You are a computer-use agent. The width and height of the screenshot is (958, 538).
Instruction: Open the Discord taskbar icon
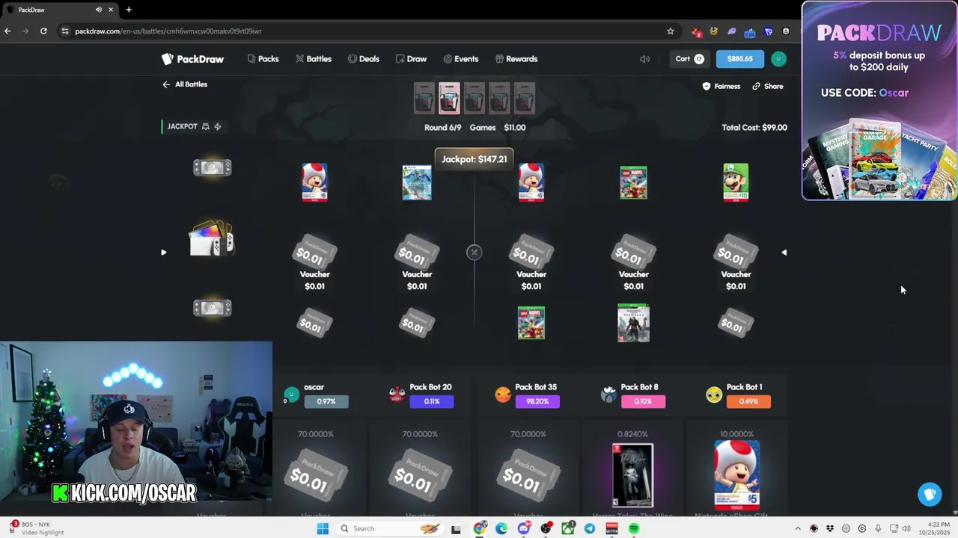tap(524, 528)
